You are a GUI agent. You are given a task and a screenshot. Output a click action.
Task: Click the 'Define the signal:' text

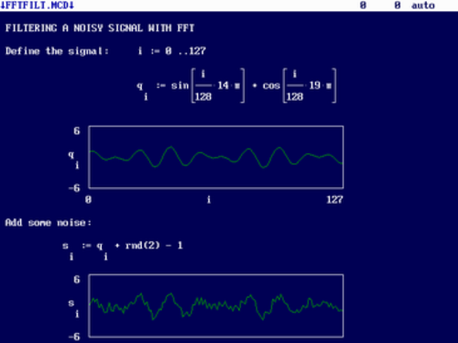(57, 50)
